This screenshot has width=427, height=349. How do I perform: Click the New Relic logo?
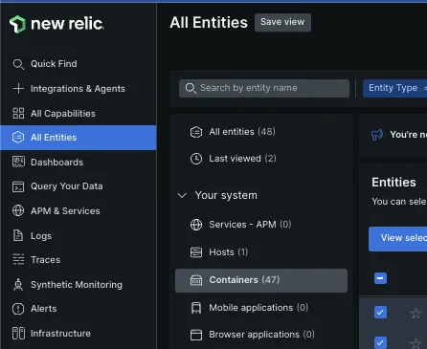[56, 24]
